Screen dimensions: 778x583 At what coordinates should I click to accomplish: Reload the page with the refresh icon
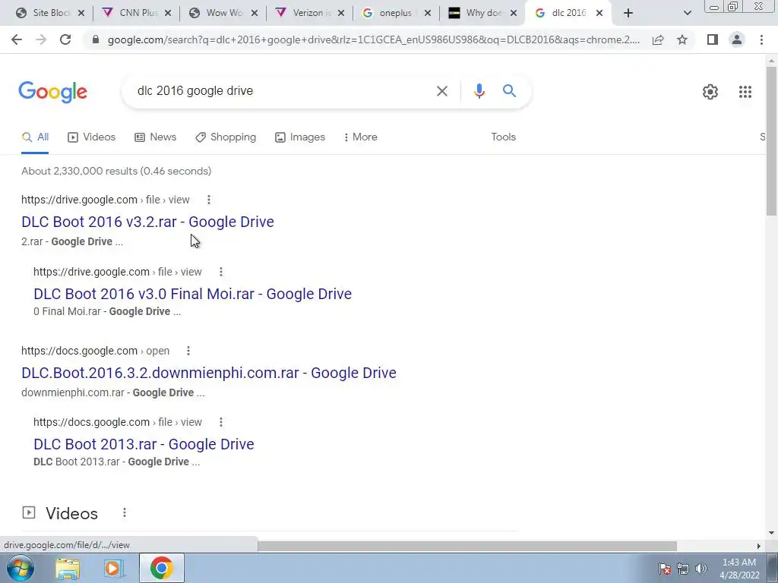pos(65,39)
